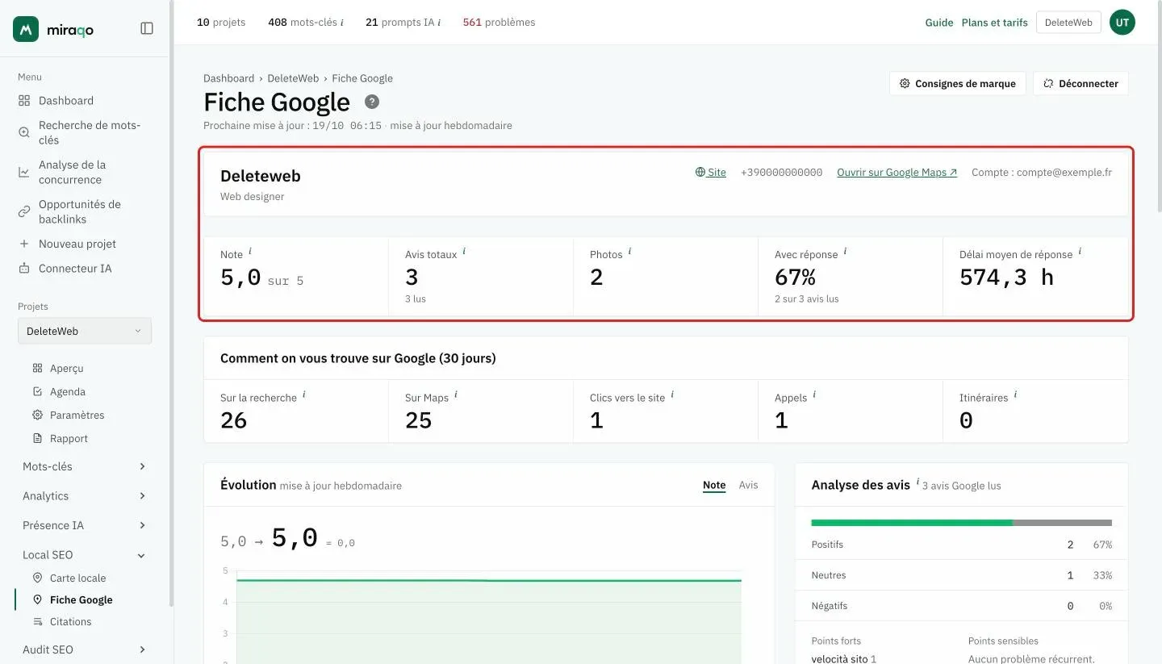
Task: Open the DeleteWeb project dropdown
Action: point(85,331)
